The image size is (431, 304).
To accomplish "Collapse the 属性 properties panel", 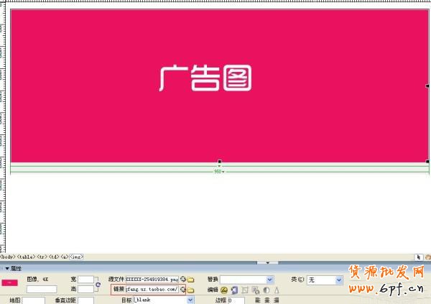I will pos(7,267).
